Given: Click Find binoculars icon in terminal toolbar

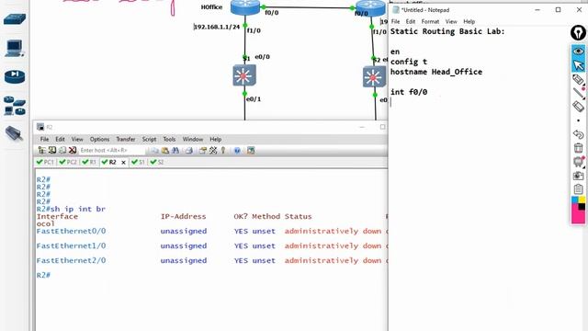Looking at the screenshot, I should pyautogui.click(x=175, y=151).
